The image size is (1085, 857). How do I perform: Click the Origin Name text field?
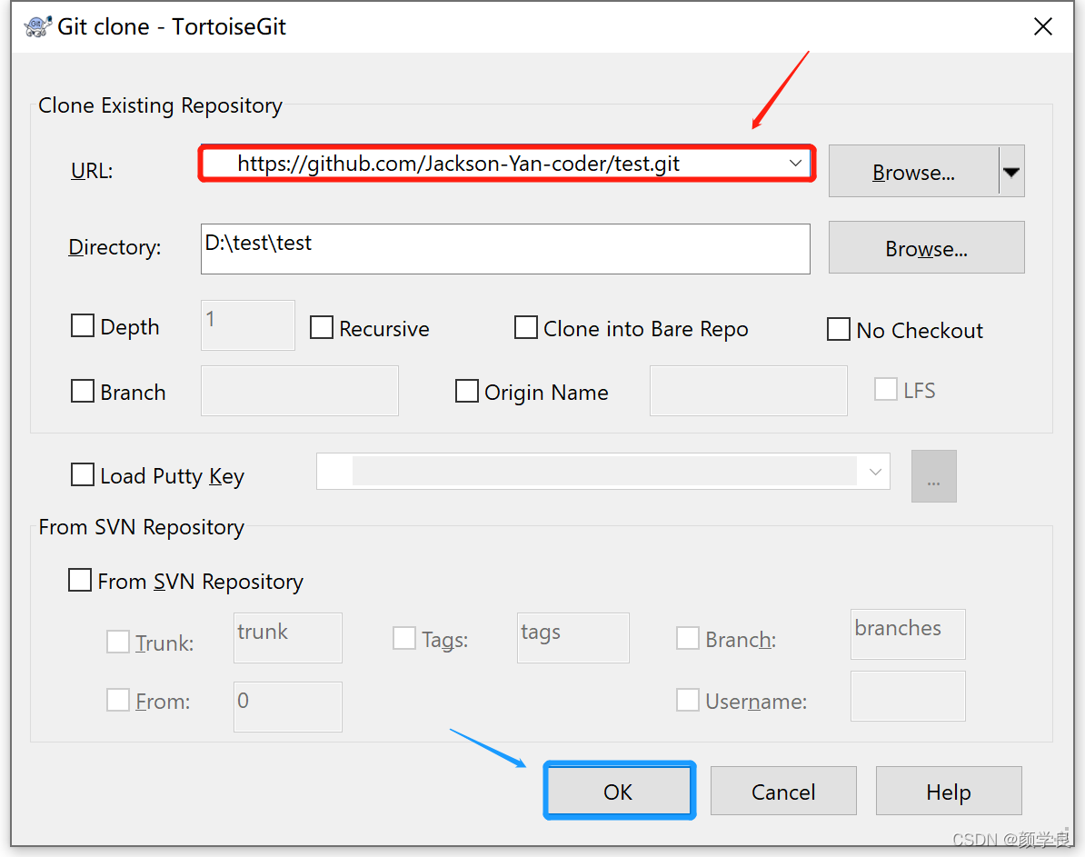(749, 391)
